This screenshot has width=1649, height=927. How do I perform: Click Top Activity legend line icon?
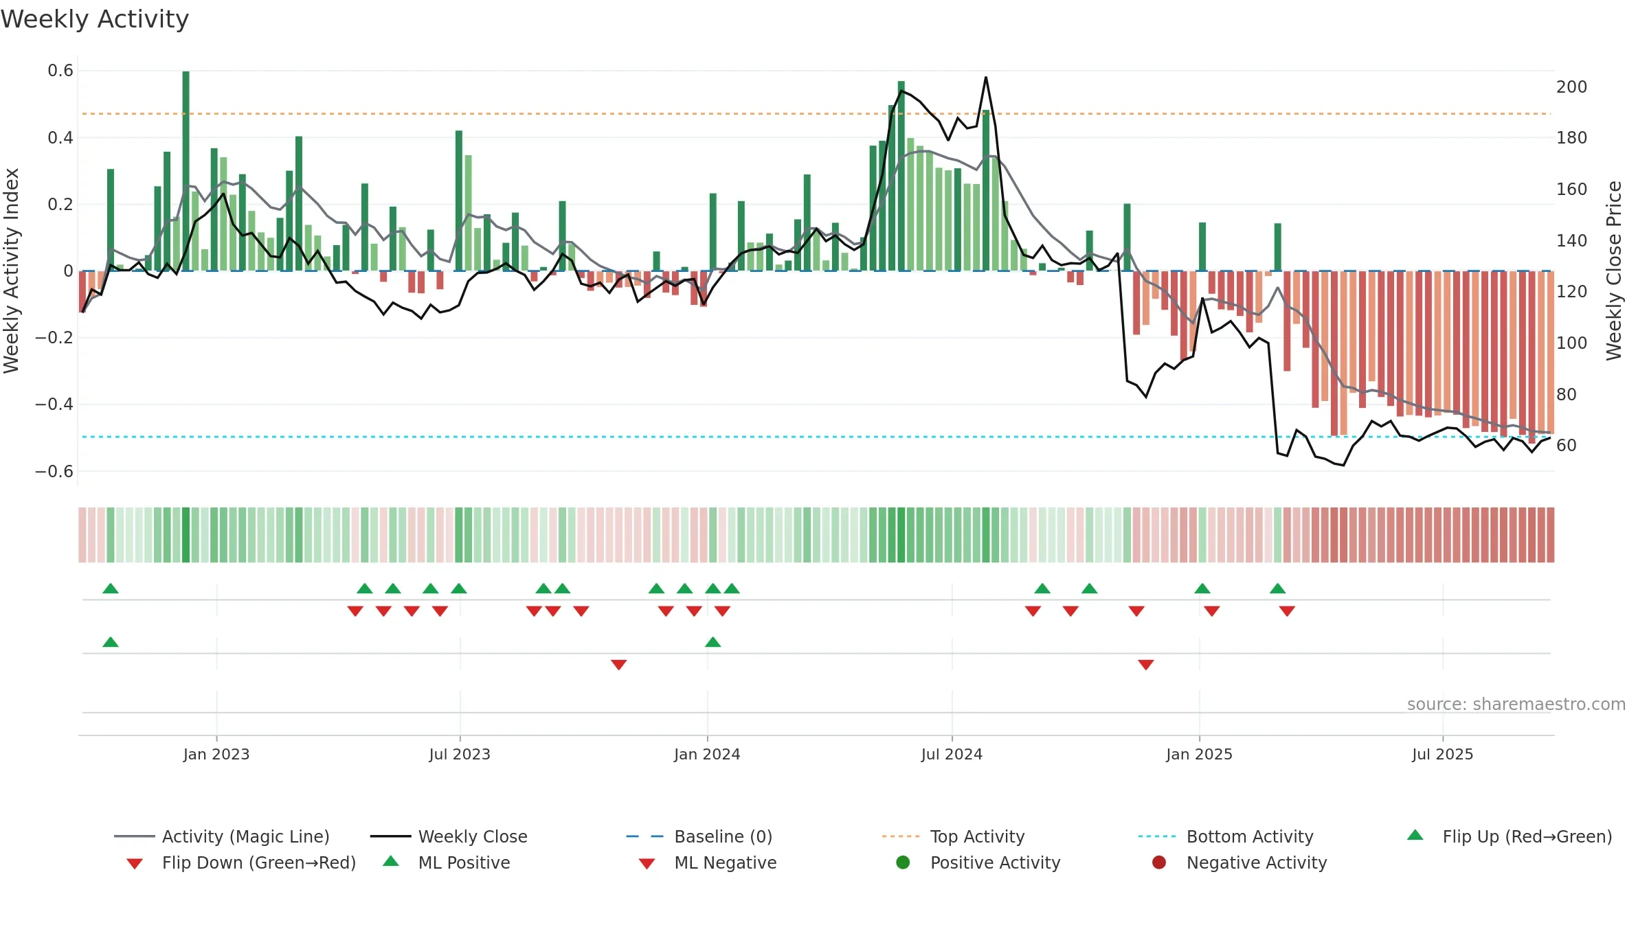point(901,836)
